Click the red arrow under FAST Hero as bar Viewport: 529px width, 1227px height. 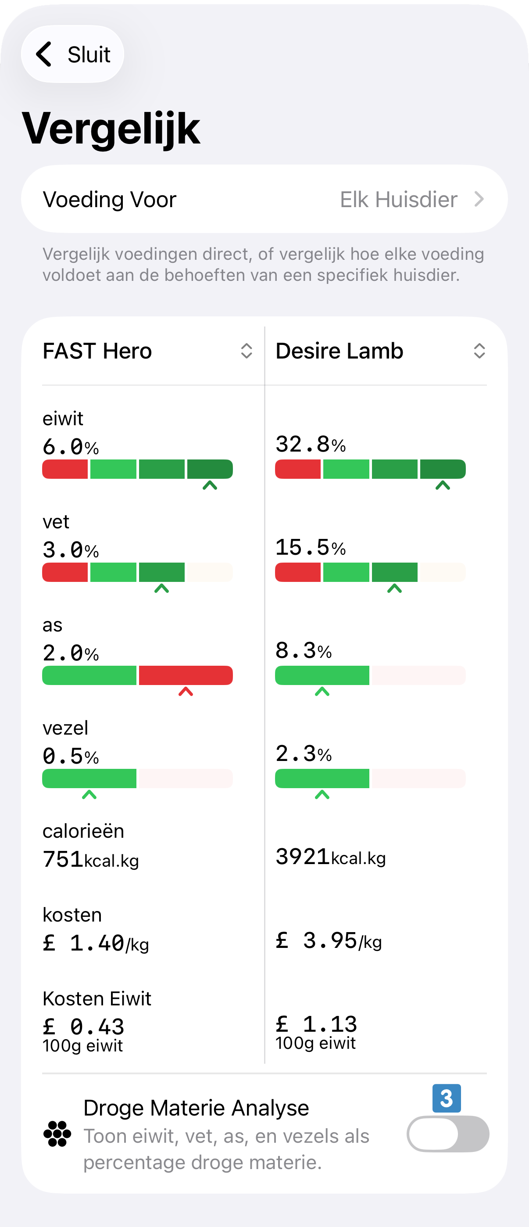pos(186,692)
